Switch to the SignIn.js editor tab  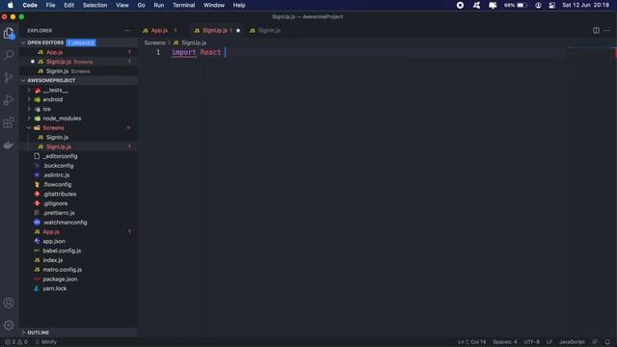click(269, 30)
